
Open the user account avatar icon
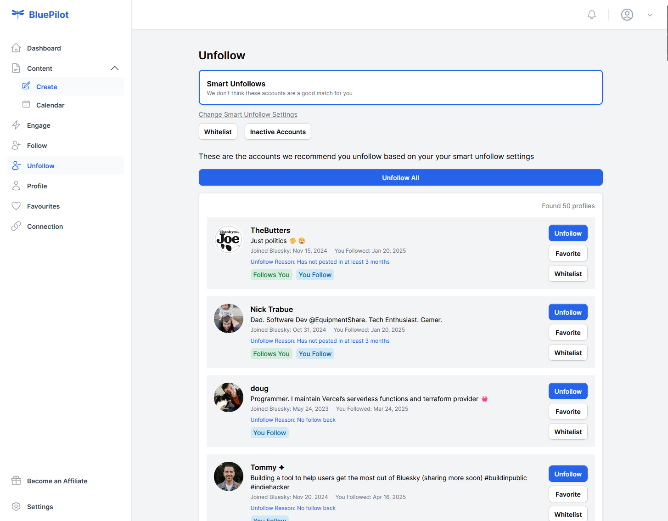[627, 15]
